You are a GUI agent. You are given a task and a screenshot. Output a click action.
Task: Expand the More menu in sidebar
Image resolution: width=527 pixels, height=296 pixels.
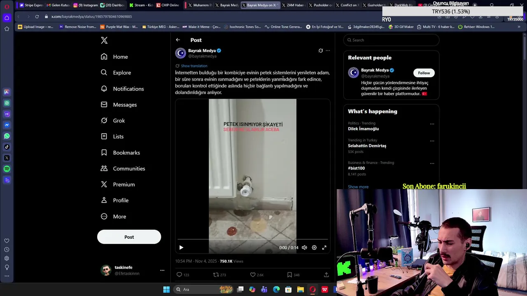pos(113,217)
